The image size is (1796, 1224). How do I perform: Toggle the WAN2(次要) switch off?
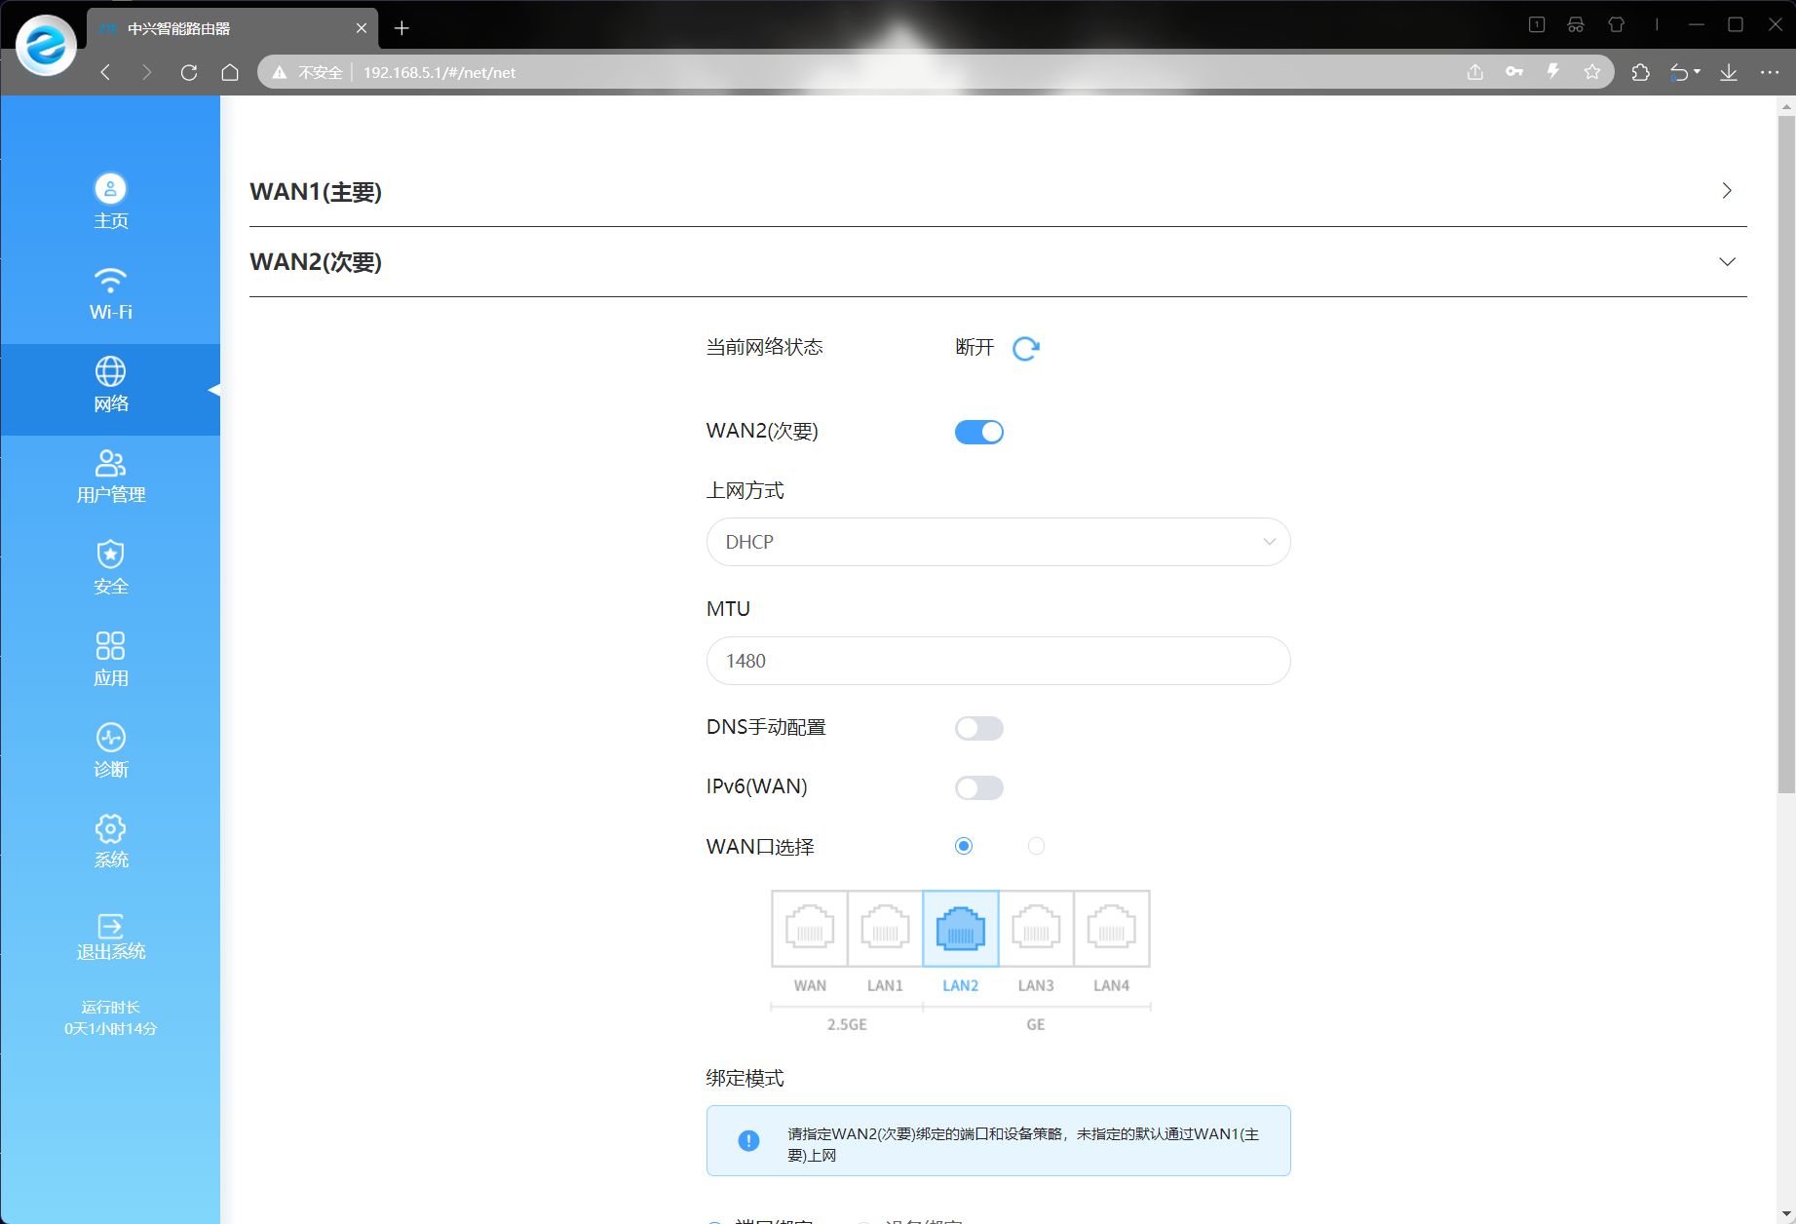(x=979, y=432)
